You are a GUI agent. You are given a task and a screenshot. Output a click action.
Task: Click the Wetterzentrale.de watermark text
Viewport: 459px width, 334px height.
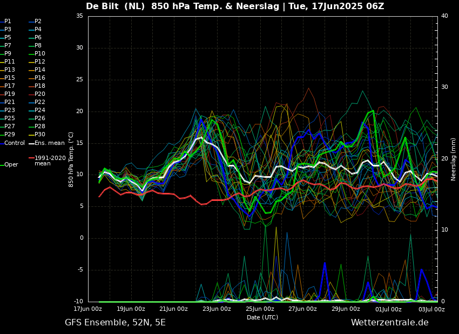coord(389,323)
